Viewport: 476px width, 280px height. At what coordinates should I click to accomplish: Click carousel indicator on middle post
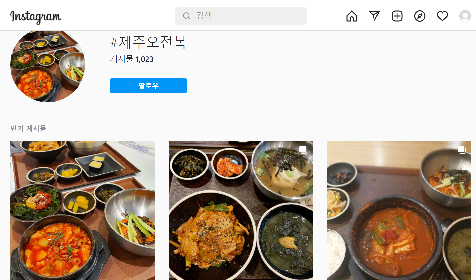(x=303, y=150)
